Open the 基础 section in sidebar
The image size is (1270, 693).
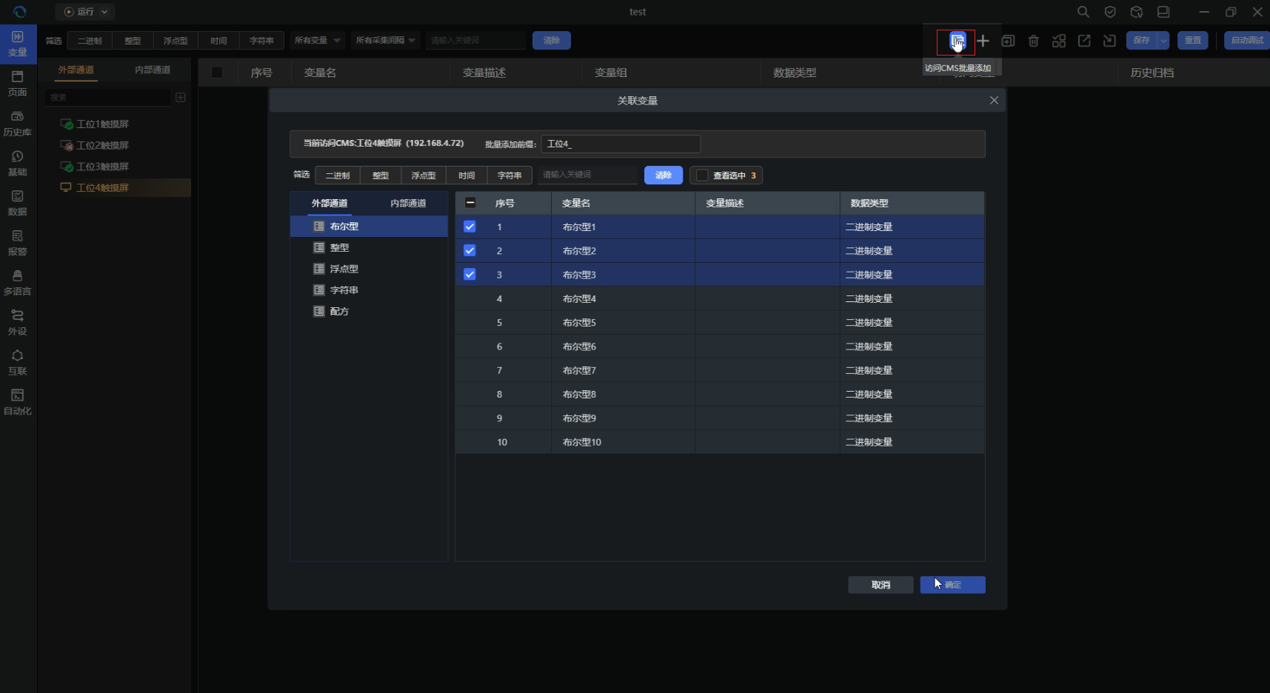[18, 164]
